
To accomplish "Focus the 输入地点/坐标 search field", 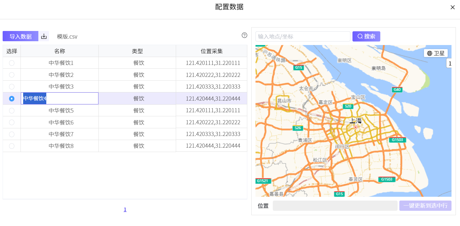I will (x=303, y=37).
